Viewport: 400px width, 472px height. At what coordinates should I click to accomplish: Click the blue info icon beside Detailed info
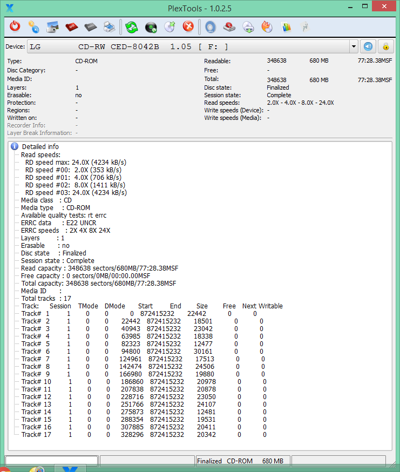tap(15, 146)
